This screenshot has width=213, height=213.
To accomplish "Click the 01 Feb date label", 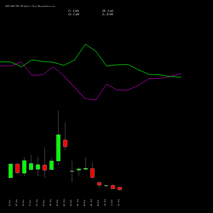I will point(57,203).
